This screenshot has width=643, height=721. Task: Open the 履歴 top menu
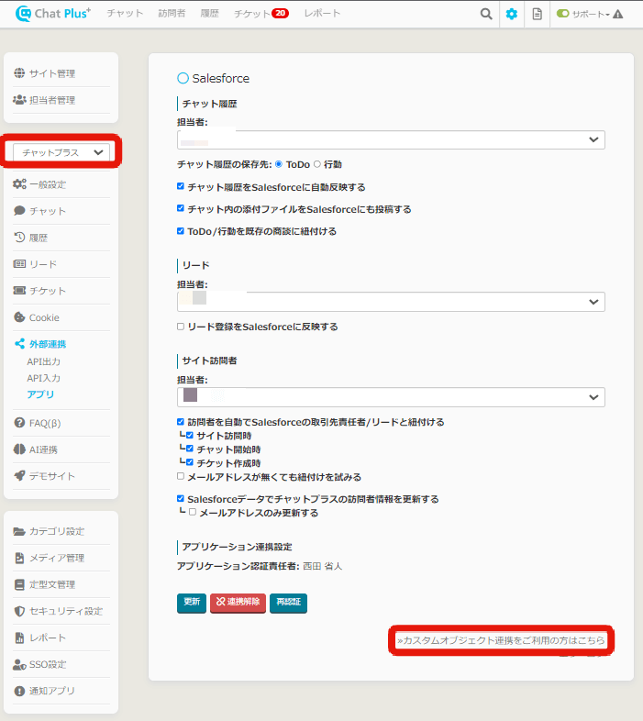click(x=210, y=14)
